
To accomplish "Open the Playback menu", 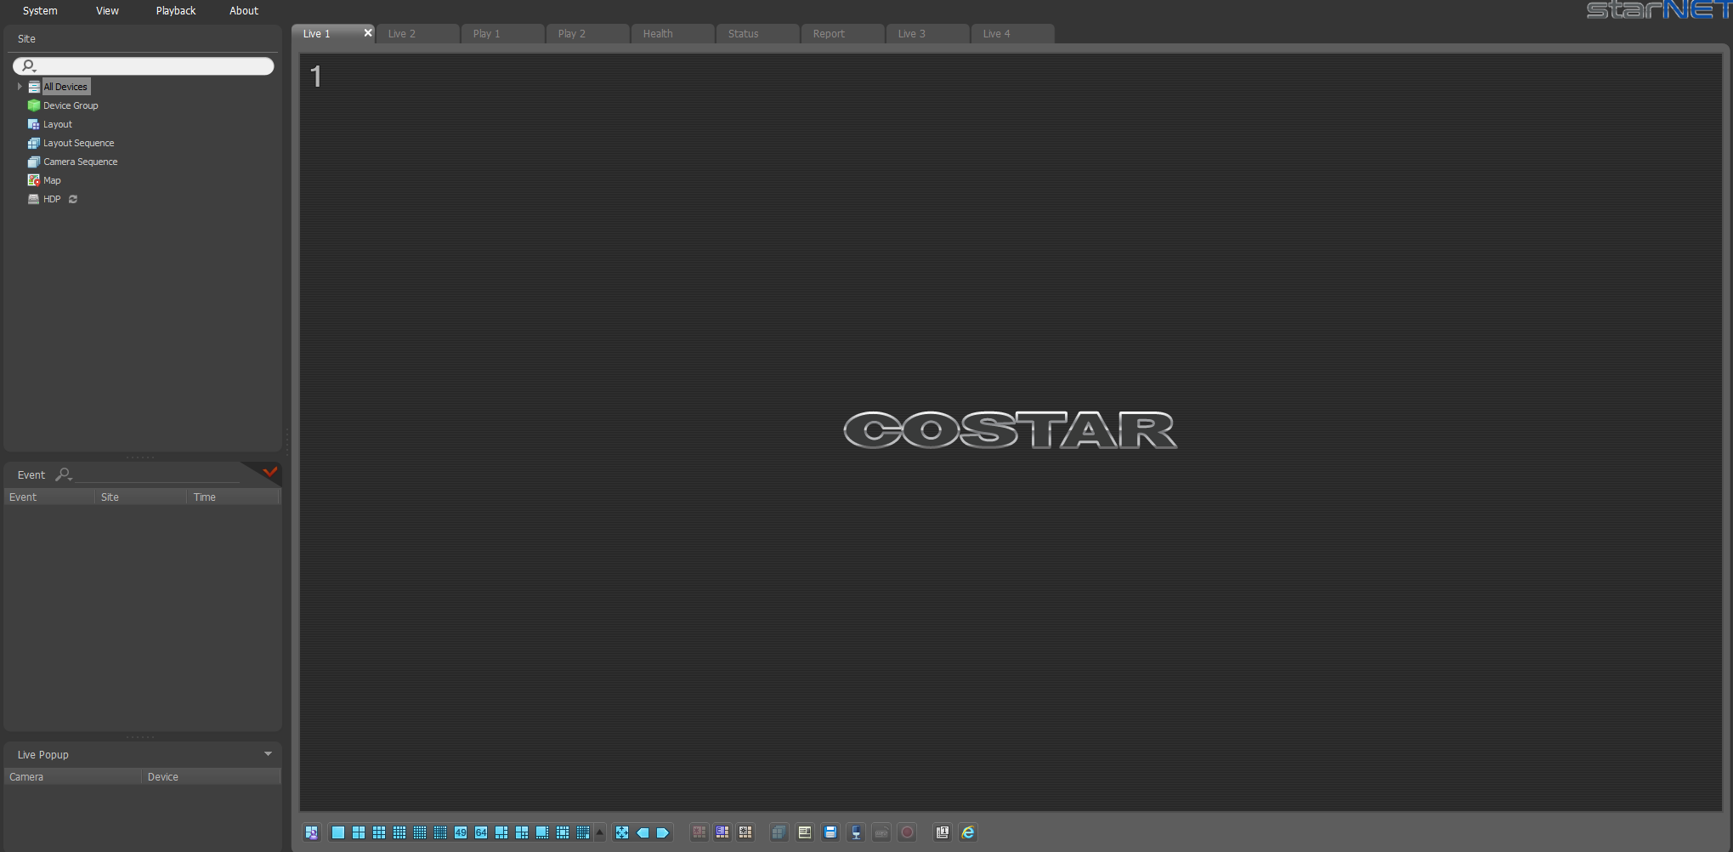I will click(x=176, y=10).
